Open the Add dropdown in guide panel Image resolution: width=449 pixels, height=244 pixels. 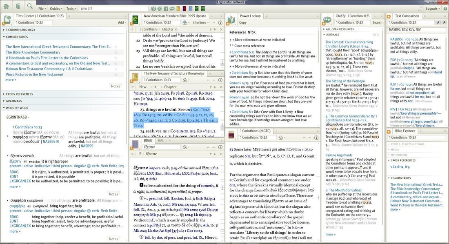(x=122, y=22)
